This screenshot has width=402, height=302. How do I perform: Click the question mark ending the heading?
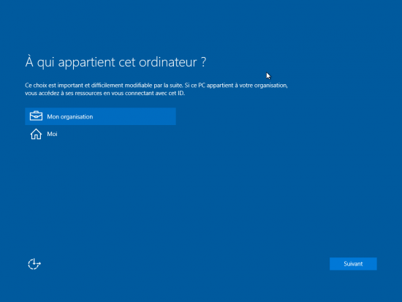pyautogui.click(x=203, y=62)
